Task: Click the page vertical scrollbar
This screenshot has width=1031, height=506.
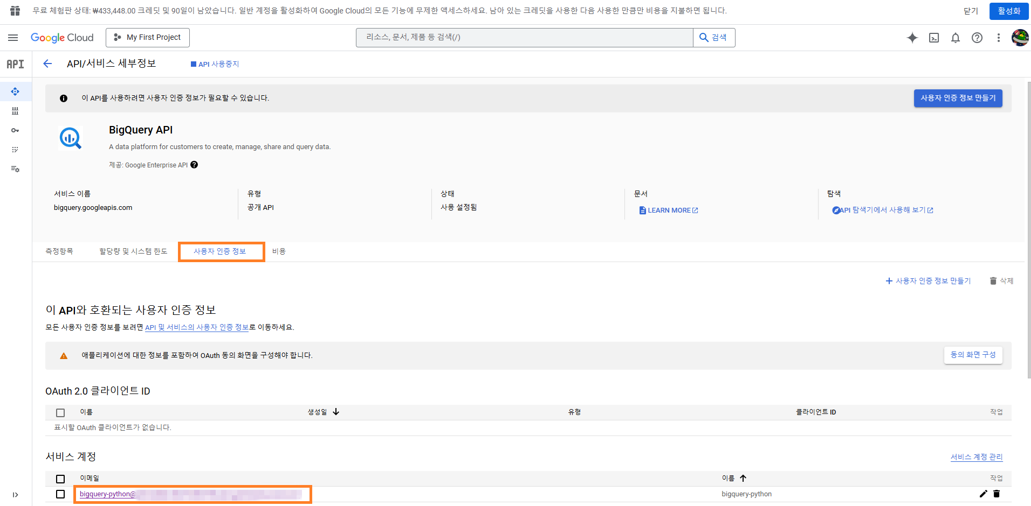Action: (1029, 230)
